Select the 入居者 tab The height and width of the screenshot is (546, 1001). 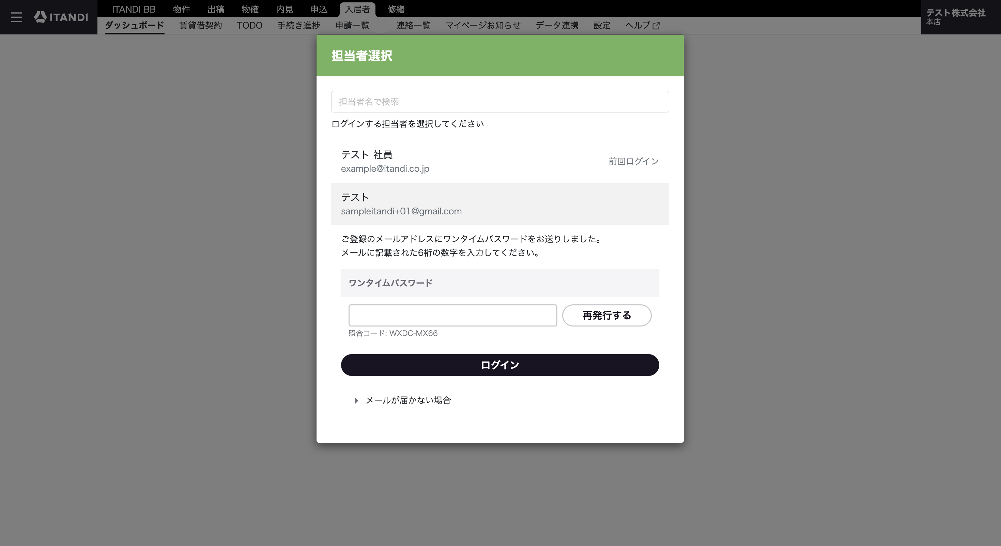tap(357, 9)
